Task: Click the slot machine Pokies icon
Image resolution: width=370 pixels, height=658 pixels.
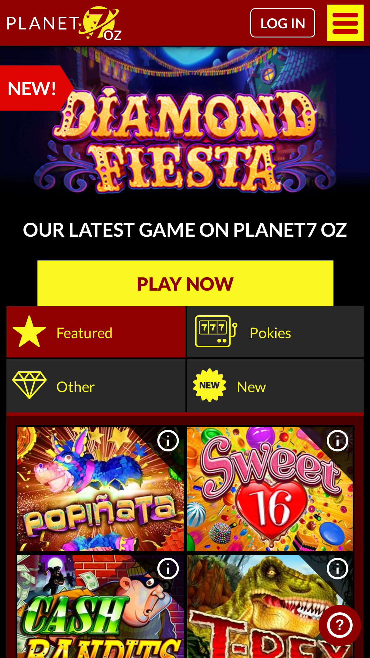Action: [216, 331]
